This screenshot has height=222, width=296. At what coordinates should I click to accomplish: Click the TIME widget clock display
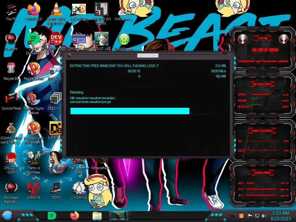[x=265, y=50]
